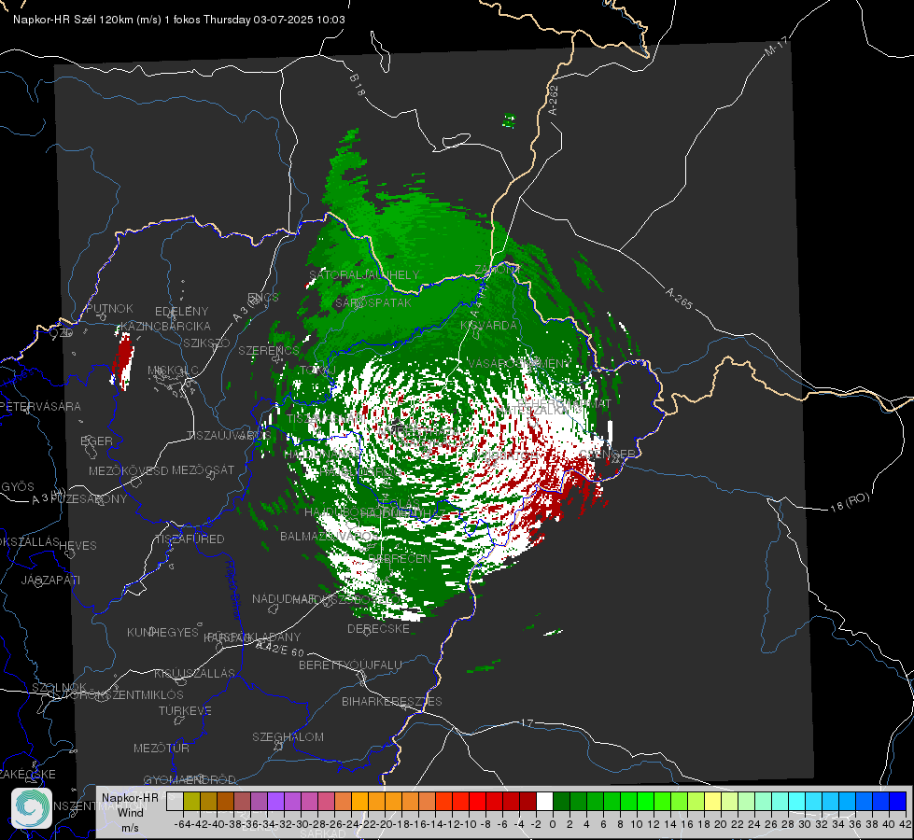914x840 pixels.
Task: Click the DERECSKE city label
Action: (378, 628)
